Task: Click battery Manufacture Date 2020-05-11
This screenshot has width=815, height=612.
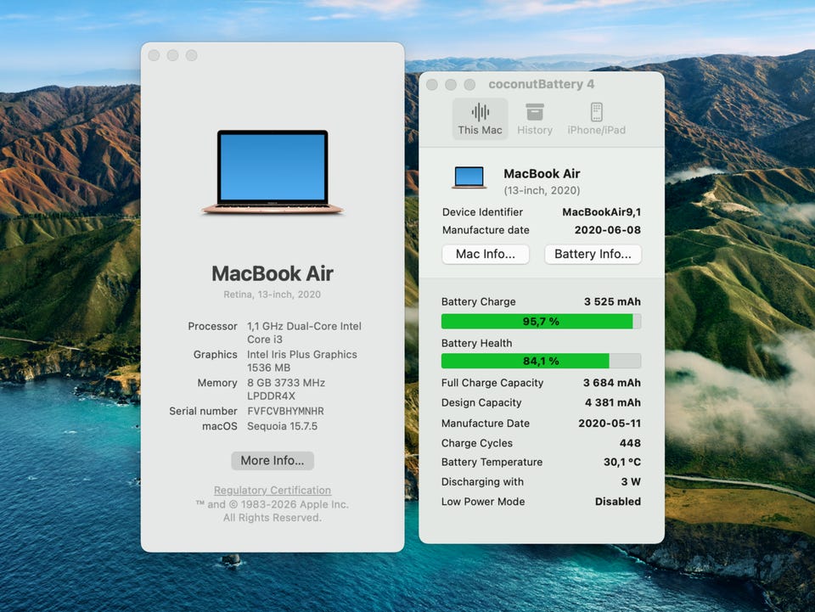Action: pyautogui.click(x=610, y=424)
